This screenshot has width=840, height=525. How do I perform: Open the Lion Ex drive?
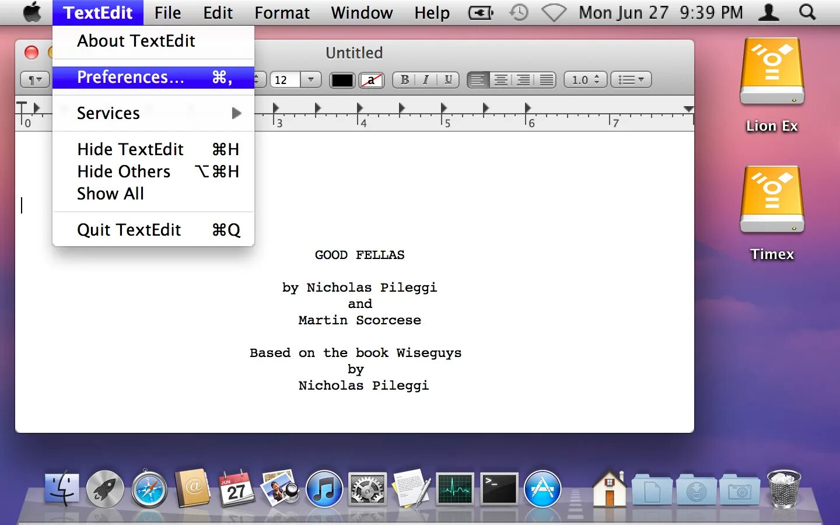click(x=772, y=85)
